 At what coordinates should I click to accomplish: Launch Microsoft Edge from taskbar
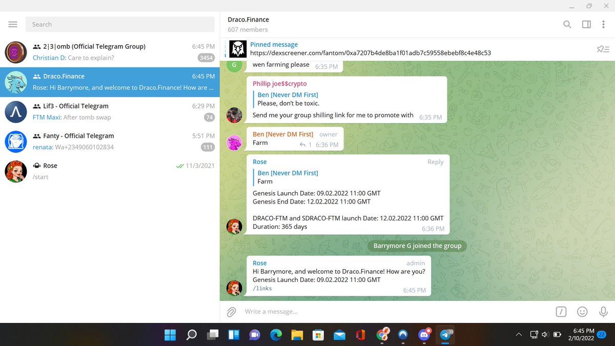tap(276, 335)
